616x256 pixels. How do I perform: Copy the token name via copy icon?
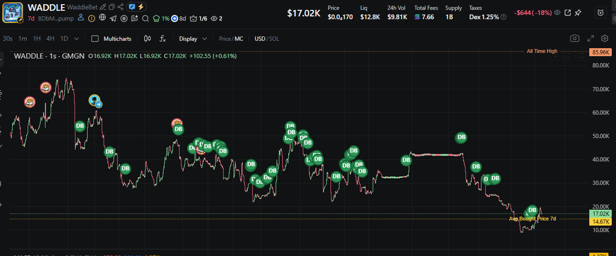(x=111, y=7)
